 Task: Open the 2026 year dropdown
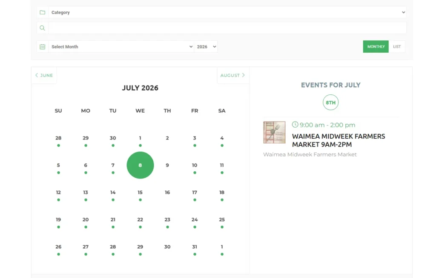coord(206,47)
